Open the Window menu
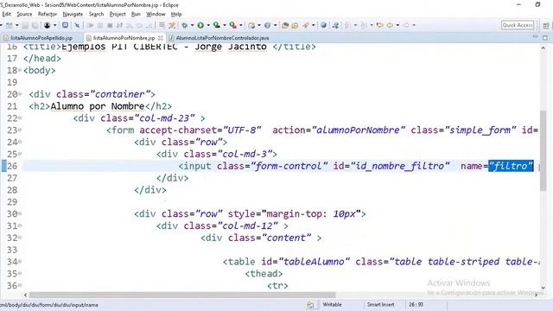The width and height of the screenshot is (553, 311). [x=156, y=14]
